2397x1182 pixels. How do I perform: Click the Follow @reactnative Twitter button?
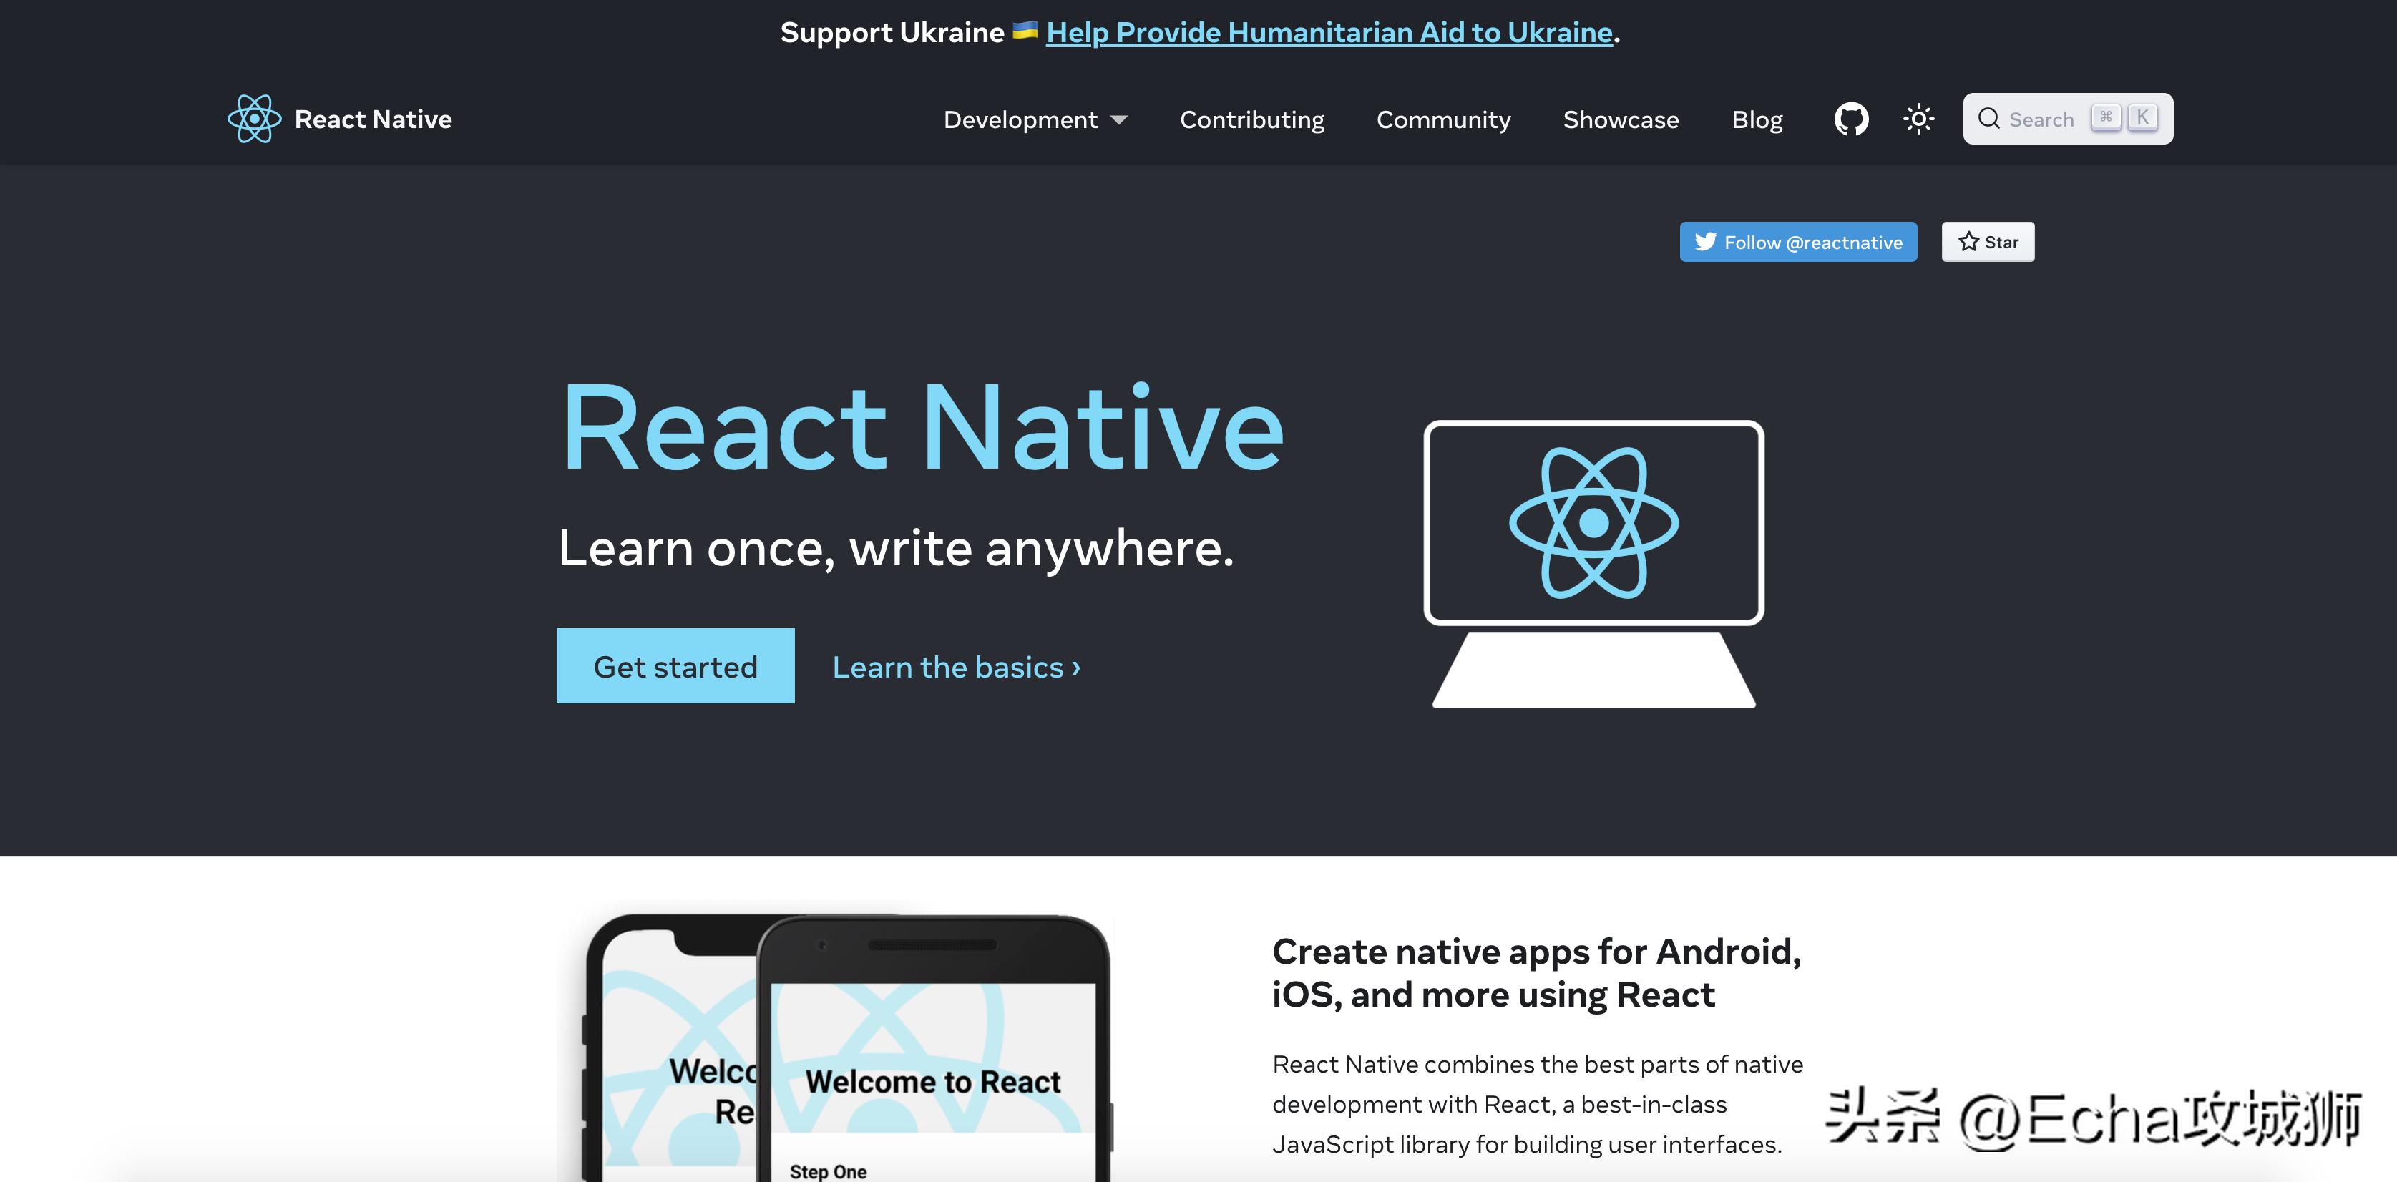click(x=1797, y=240)
